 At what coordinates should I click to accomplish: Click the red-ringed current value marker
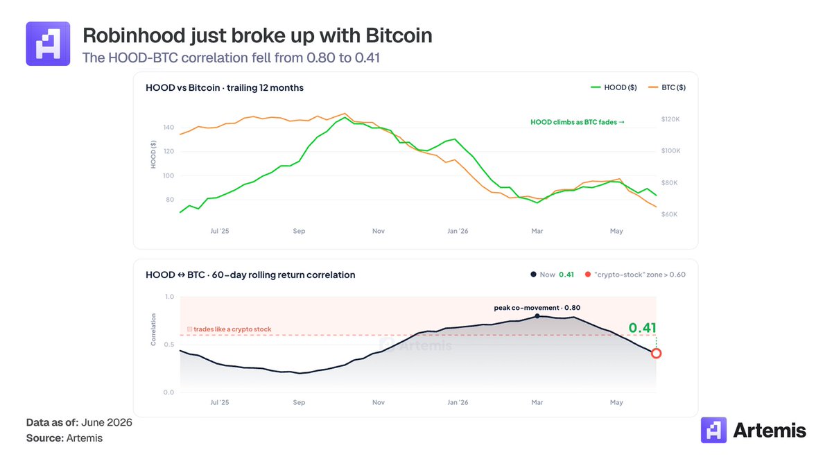point(656,353)
